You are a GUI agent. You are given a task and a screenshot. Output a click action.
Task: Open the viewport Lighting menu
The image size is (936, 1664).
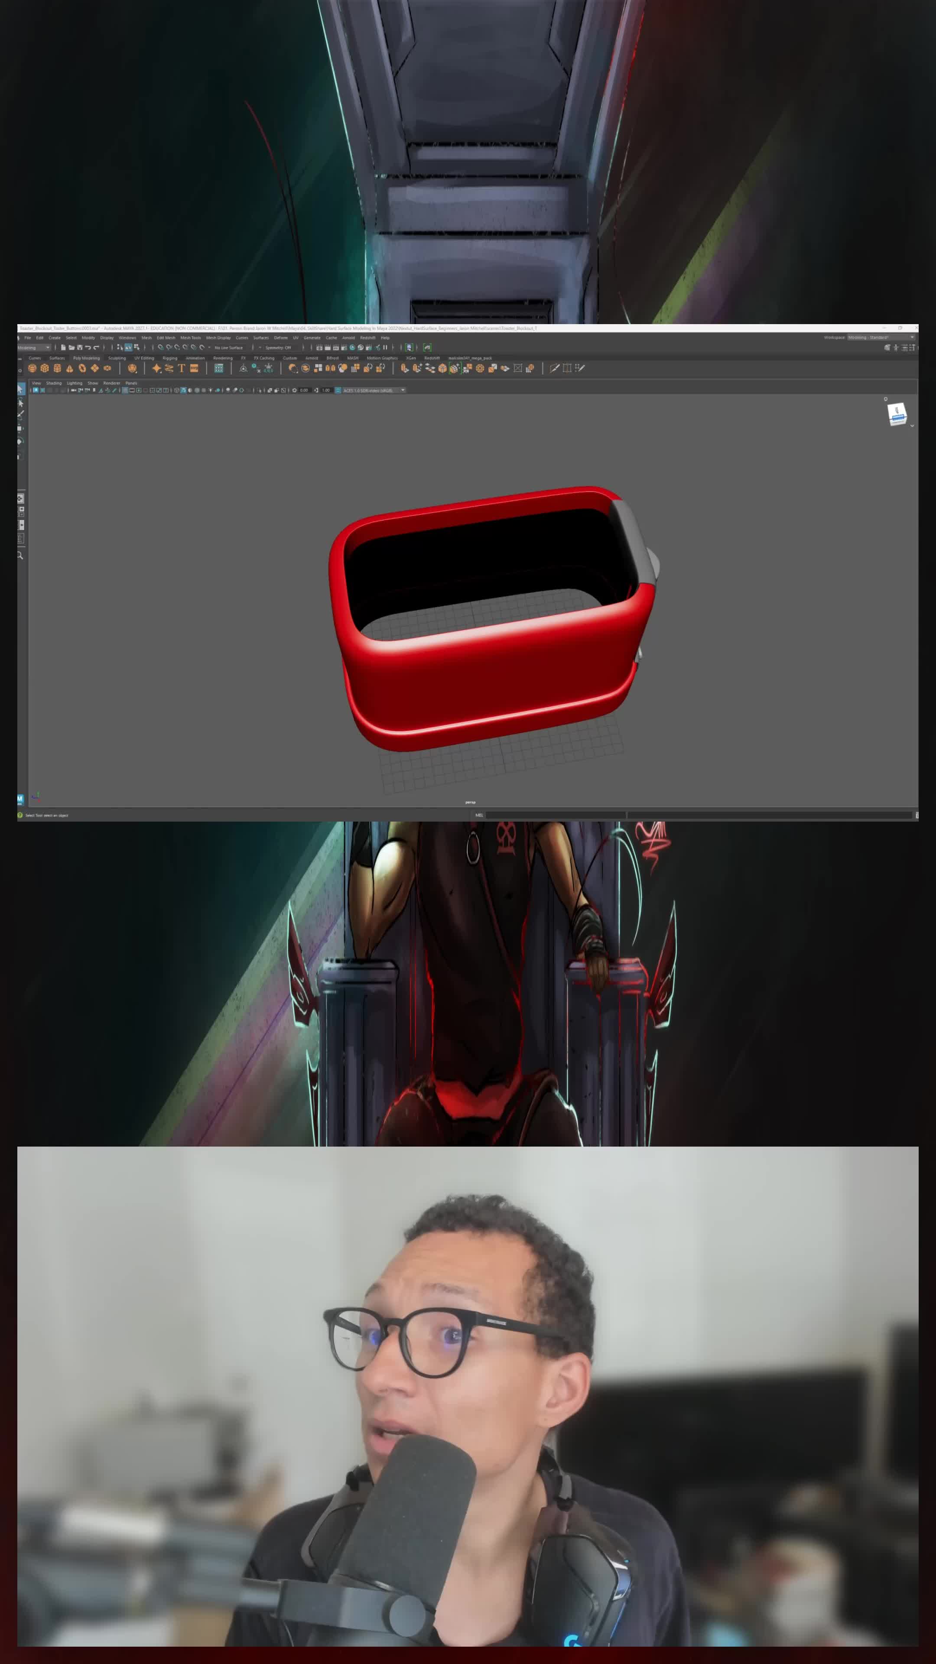[74, 383]
